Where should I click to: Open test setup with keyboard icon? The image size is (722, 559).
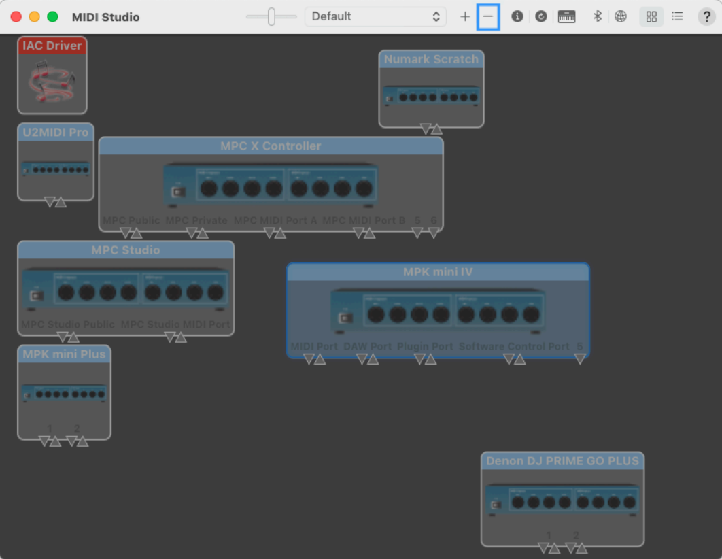[x=566, y=16]
